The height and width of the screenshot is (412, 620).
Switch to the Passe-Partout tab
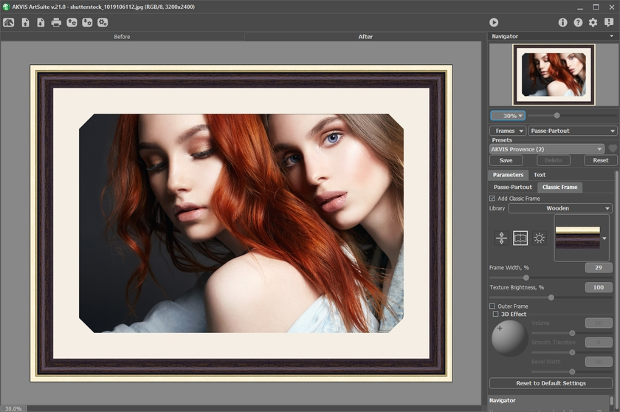[512, 187]
